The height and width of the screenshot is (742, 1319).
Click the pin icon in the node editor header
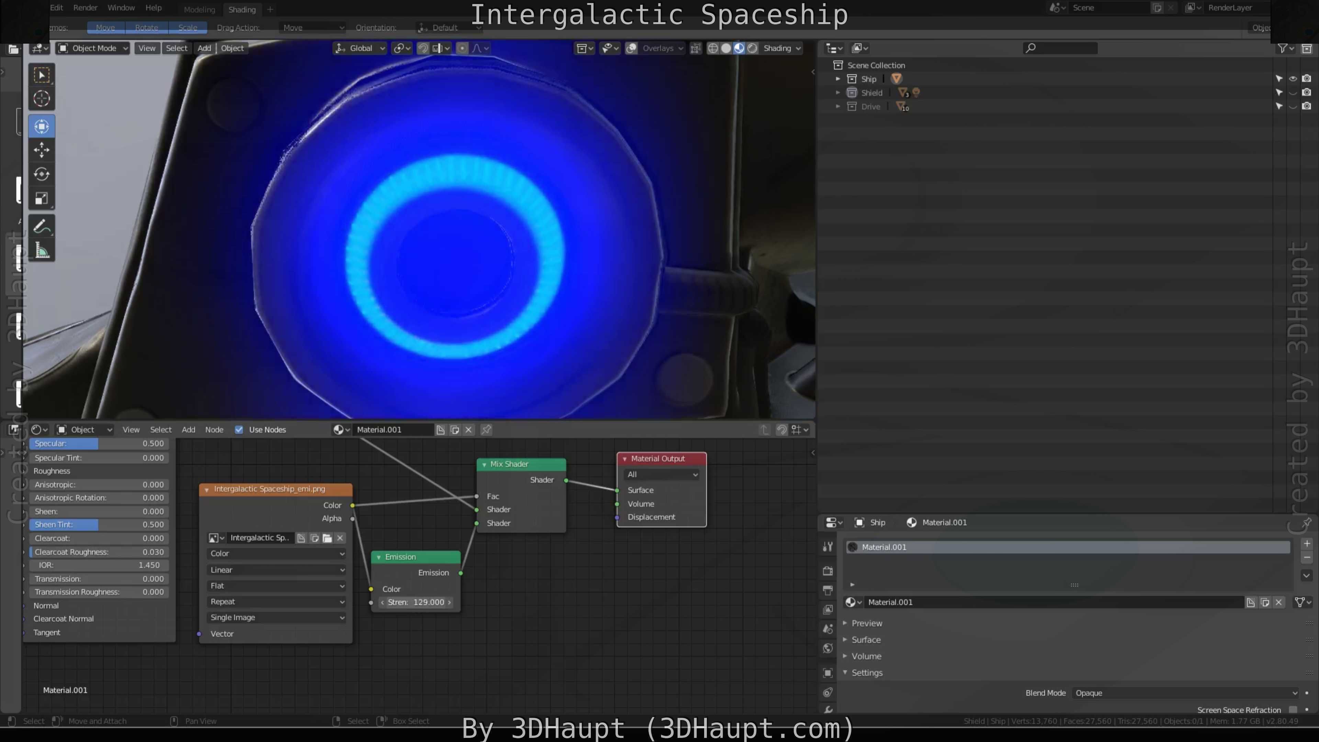(486, 430)
